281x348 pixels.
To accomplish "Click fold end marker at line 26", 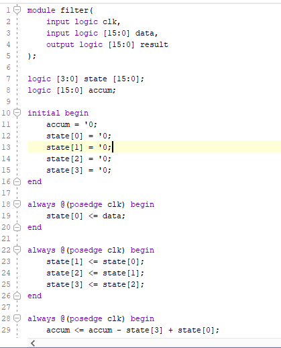I will click(x=17, y=296).
